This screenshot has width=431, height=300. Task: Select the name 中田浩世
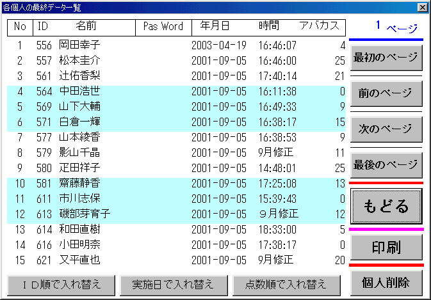coord(79,91)
